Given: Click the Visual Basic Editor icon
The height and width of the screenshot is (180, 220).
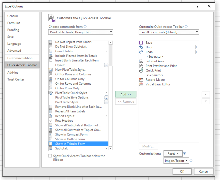Looking at the screenshot, I should pos(141,84).
